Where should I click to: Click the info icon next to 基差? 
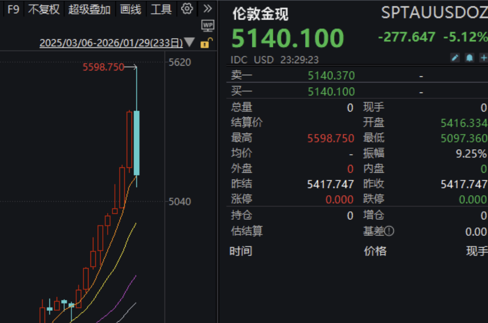390,231
